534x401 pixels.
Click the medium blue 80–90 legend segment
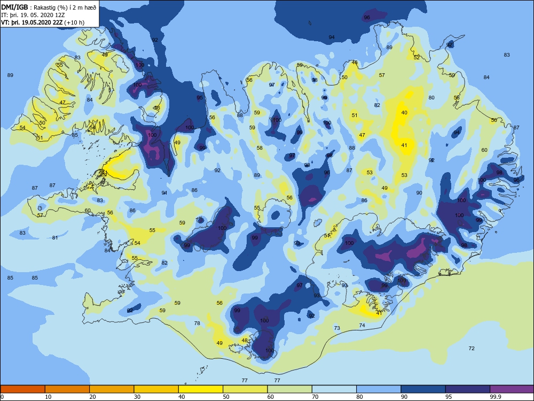coord(379,389)
